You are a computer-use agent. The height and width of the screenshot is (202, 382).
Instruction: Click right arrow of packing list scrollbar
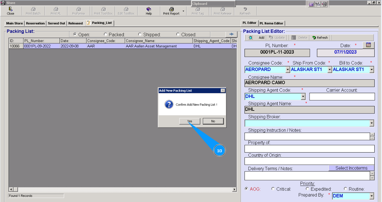point(234,189)
